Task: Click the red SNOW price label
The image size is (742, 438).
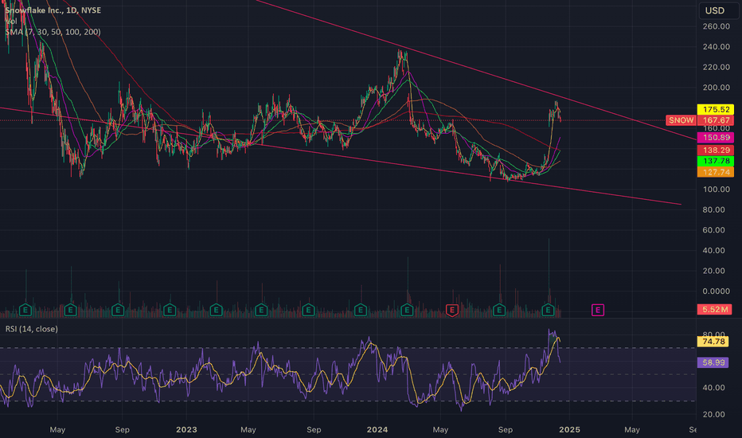Action: (681, 120)
